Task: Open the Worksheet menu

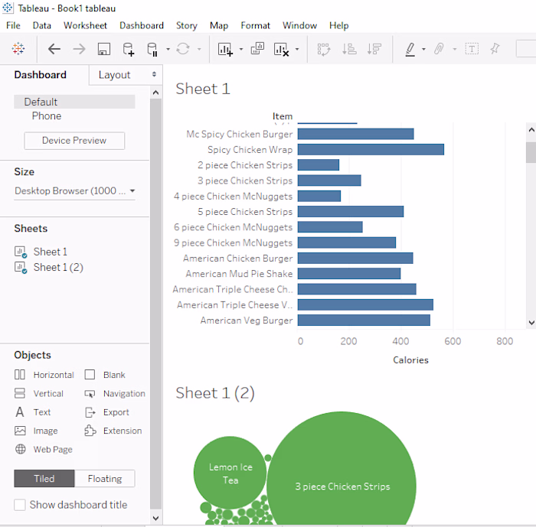Action: point(85,25)
